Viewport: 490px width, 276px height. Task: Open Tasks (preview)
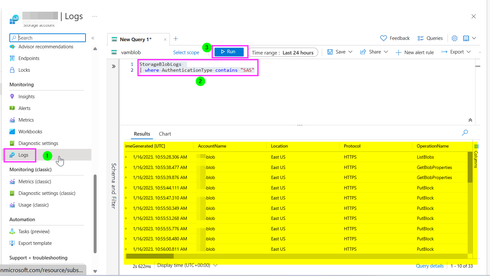(x=34, y=232)
